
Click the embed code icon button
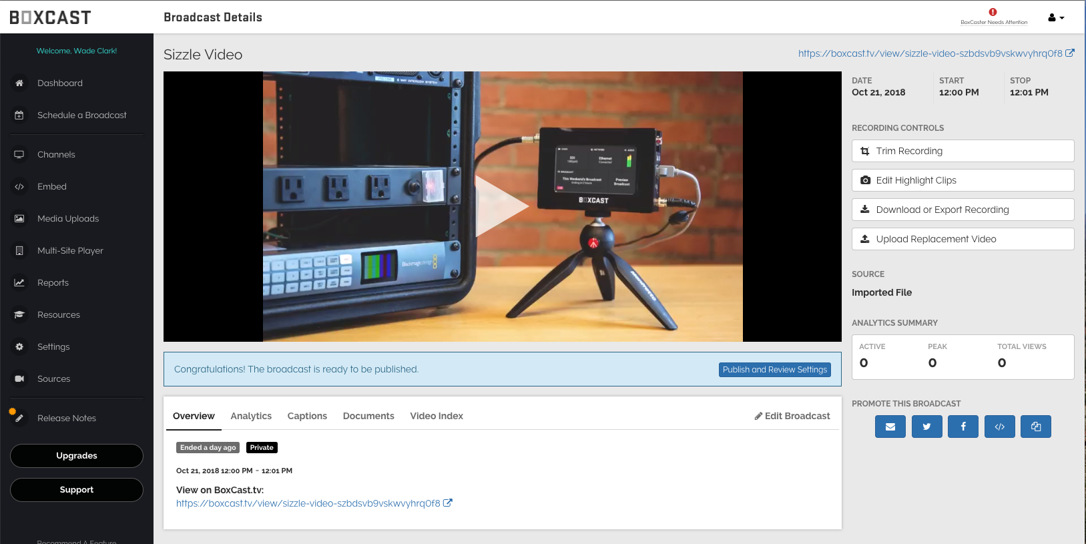click(999, 427)
